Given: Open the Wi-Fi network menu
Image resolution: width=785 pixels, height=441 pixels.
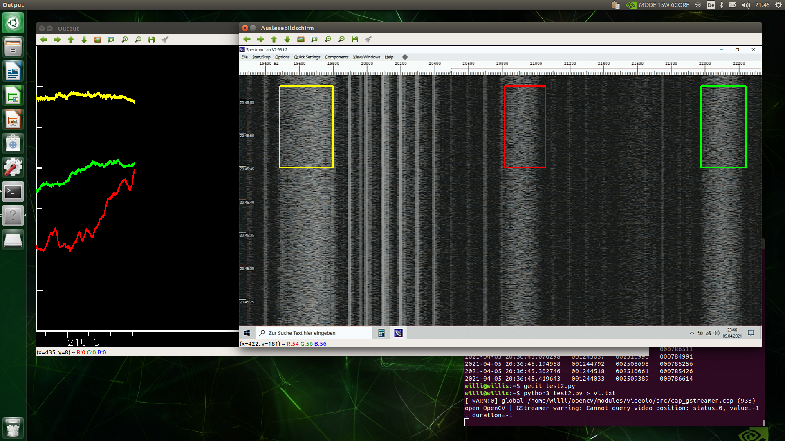Looking at the screenshot, I should (698, 5).
